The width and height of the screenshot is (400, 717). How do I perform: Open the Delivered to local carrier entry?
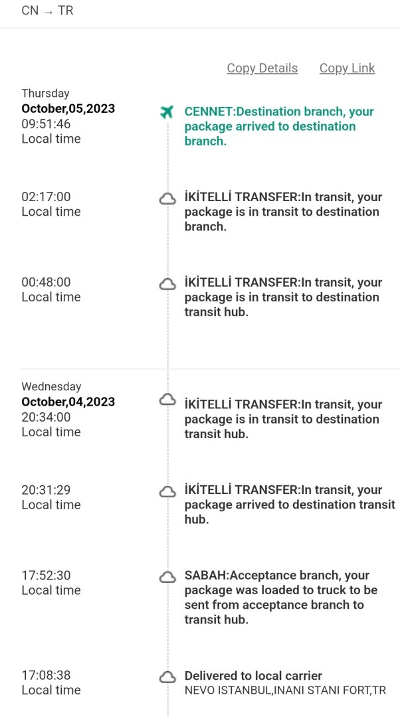point(253,676)
